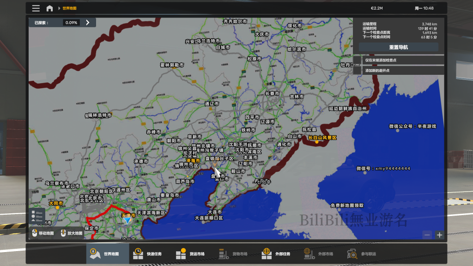This screenshot has width=473, height=266.
Task: Click the 周一 10:48 game clock
Action: point(424,8)
